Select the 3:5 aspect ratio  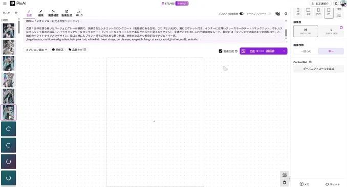click(x=298, y=11)
